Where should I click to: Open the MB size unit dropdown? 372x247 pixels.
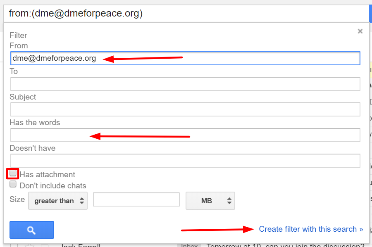coord(210,201)
